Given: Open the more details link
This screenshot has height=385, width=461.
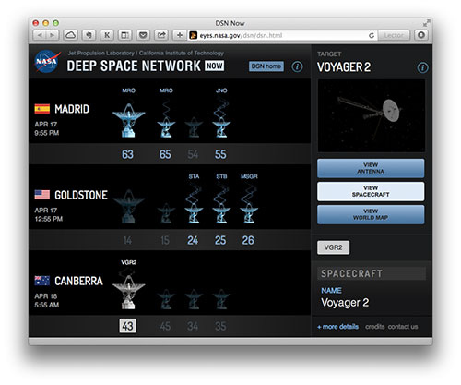Looking at the screenshot, I should click(x=337, y=327).
